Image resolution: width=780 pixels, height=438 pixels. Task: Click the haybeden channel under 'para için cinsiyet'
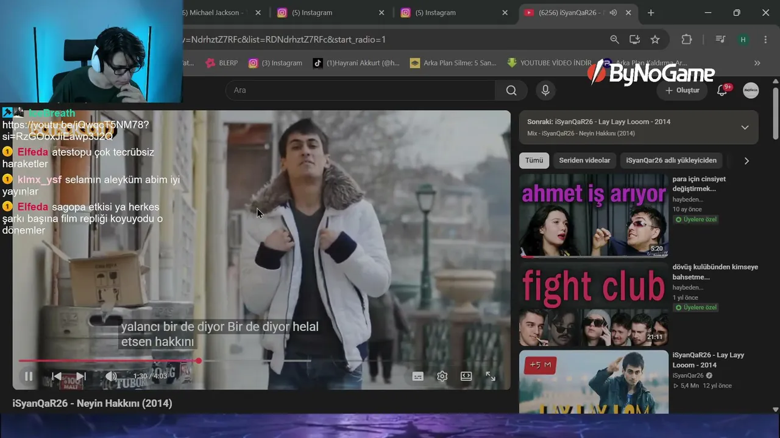point(688,200)
